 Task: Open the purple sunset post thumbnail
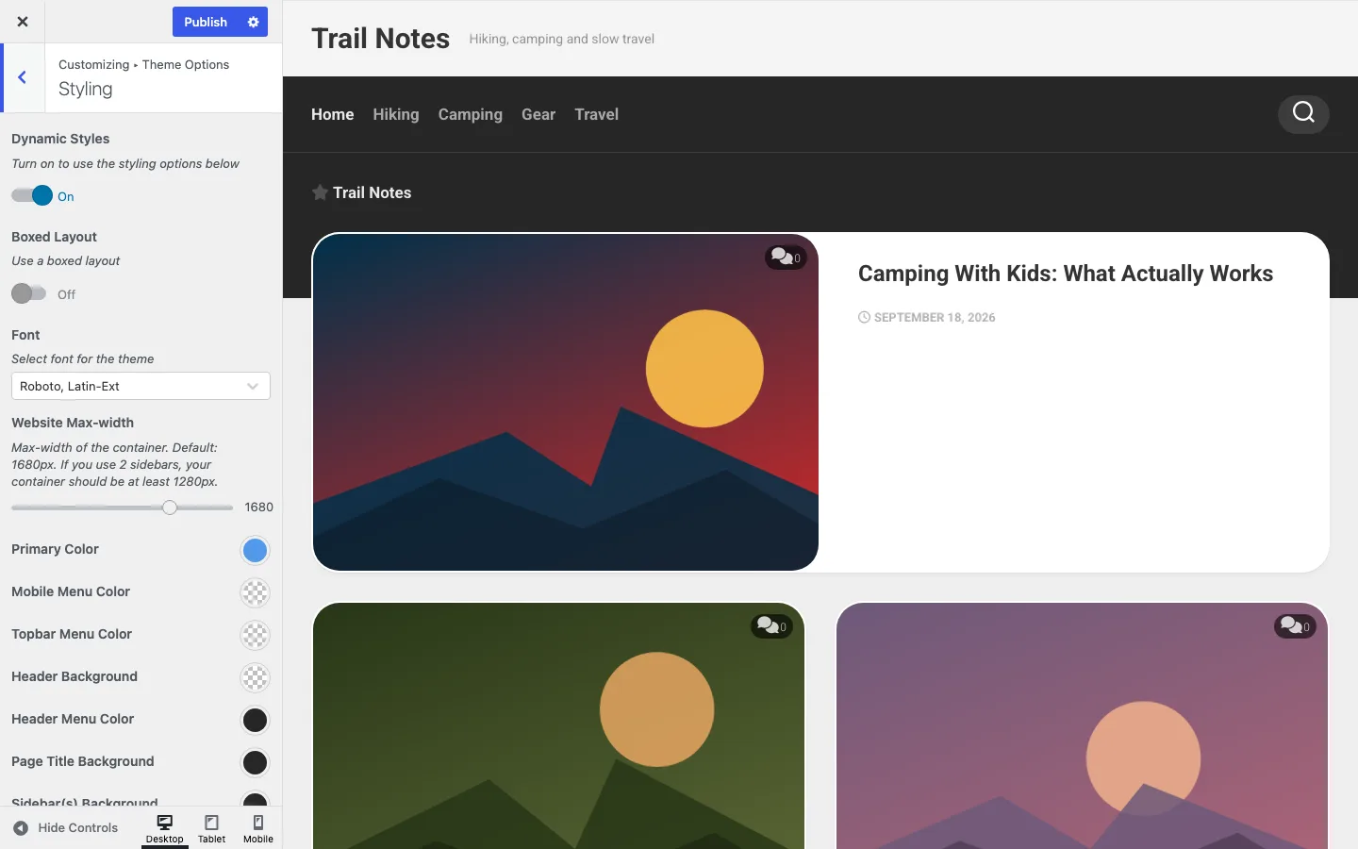click(1082, 725)
